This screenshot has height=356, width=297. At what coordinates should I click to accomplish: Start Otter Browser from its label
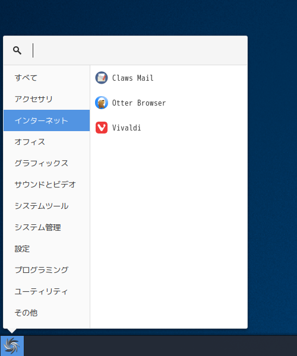tap(139, 103)
